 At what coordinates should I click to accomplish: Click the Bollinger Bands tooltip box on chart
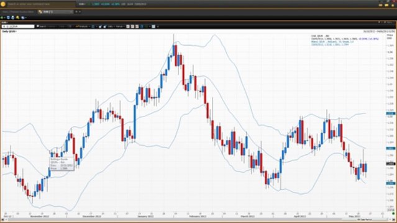pyautogui.click(x=62, y=164)
